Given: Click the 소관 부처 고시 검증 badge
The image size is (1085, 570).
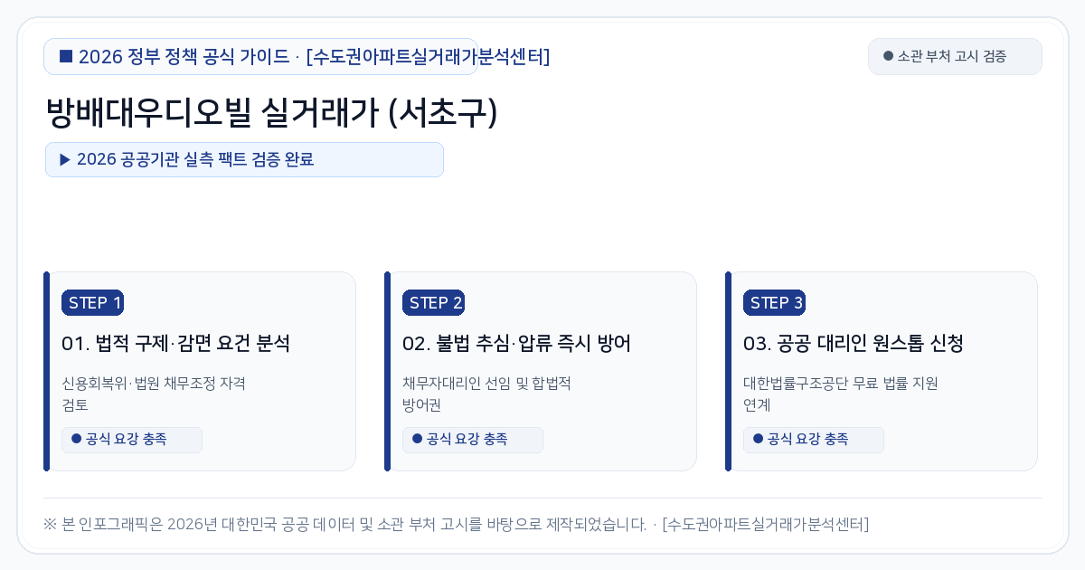Looking at the screenshot, I should coord(955,56).
